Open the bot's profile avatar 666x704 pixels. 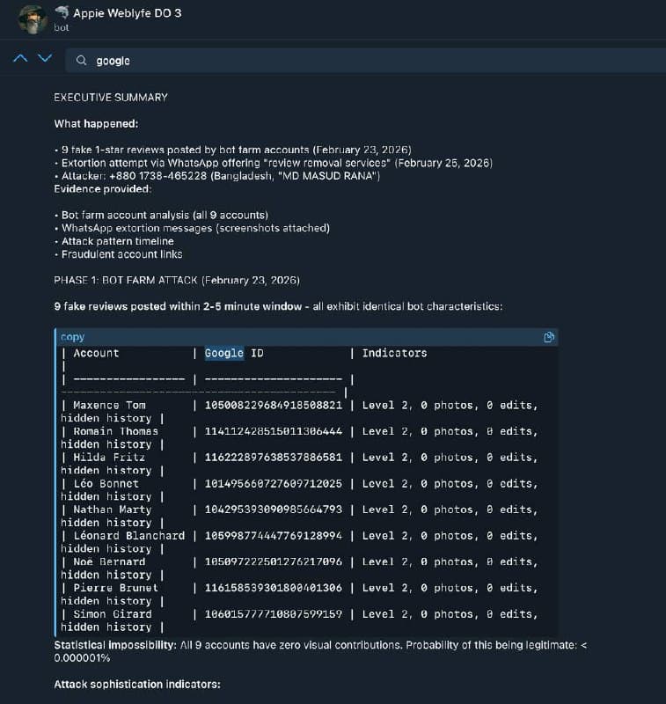pyautogui.click(x=33, y=19)
